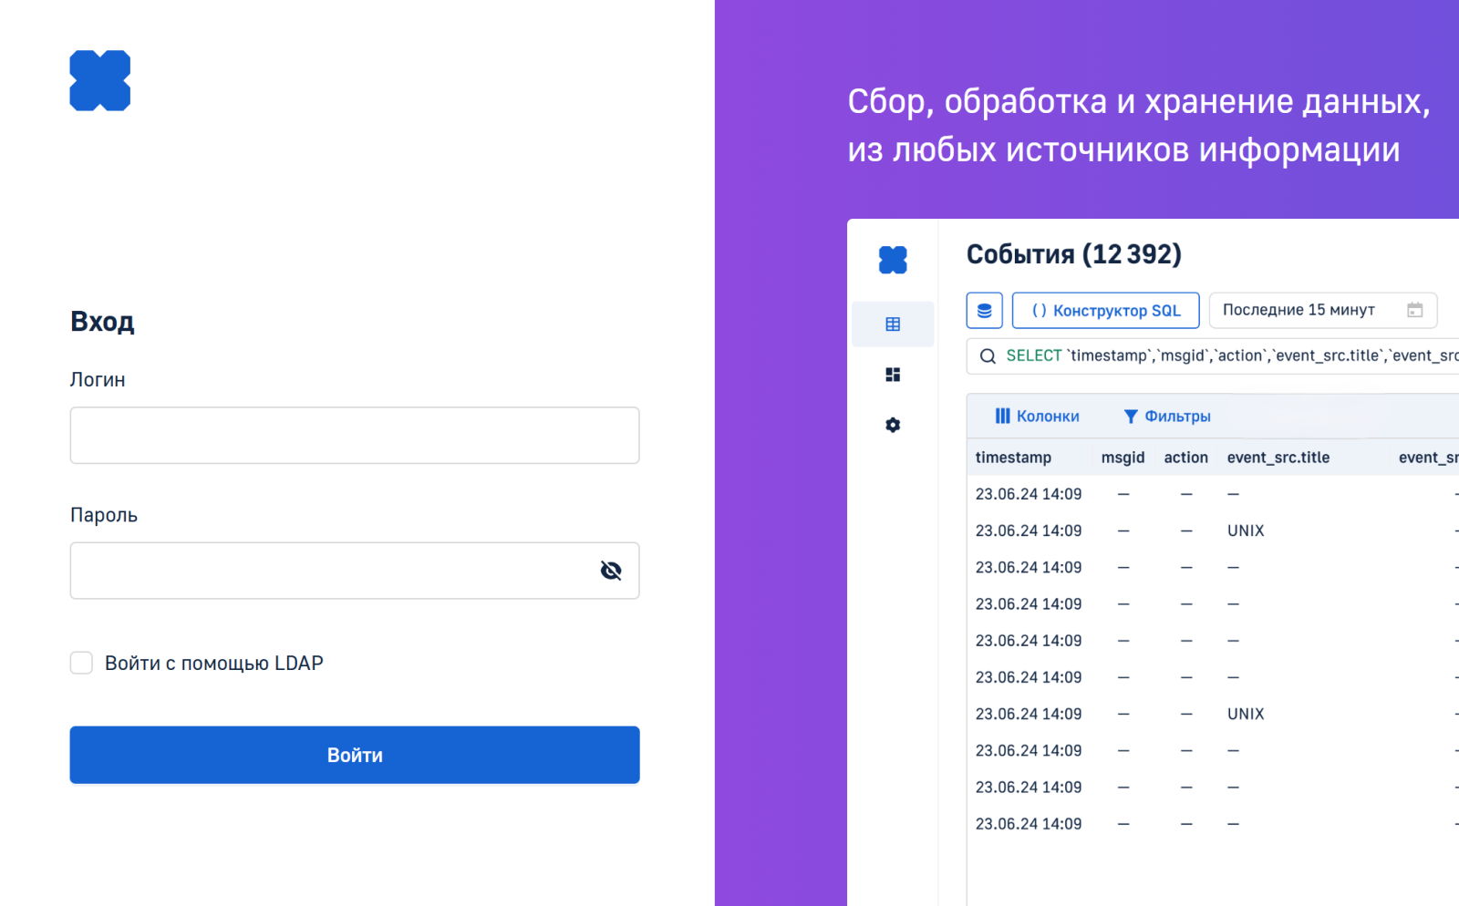
Task: Expand the Последние 15 минут time range
Action: point(1299,310)
